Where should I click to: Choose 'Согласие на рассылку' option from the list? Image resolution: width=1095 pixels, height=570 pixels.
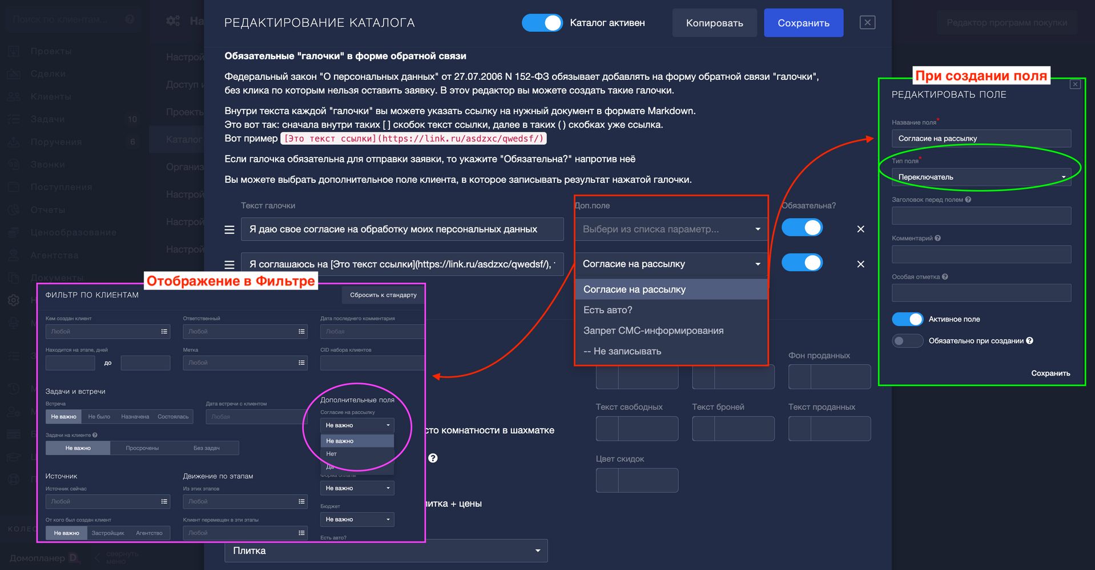click(x=671, y=290)
